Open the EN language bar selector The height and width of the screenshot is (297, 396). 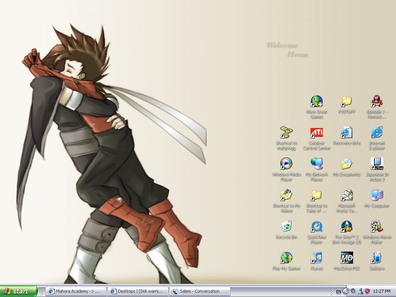pyautogui.click(x=338, y=291)
